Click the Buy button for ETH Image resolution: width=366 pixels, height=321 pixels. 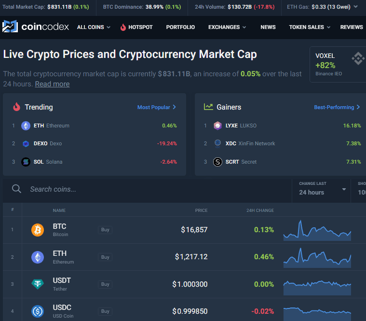click(x=105, y=257)
